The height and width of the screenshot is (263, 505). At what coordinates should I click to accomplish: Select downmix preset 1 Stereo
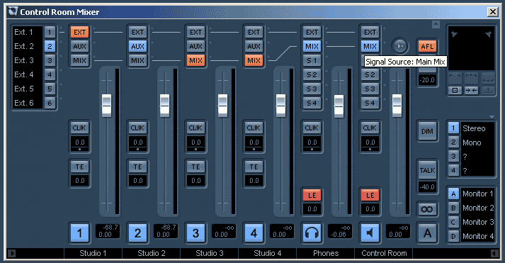point(453,128)
